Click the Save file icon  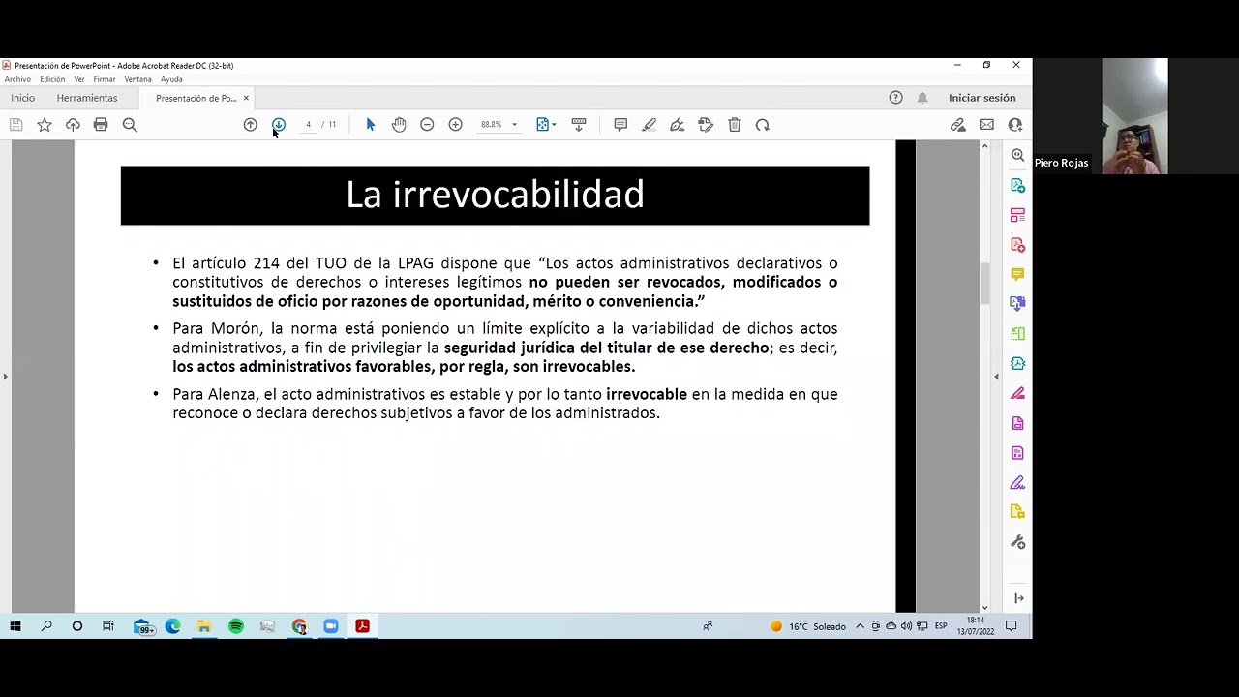tap(16, 125)
